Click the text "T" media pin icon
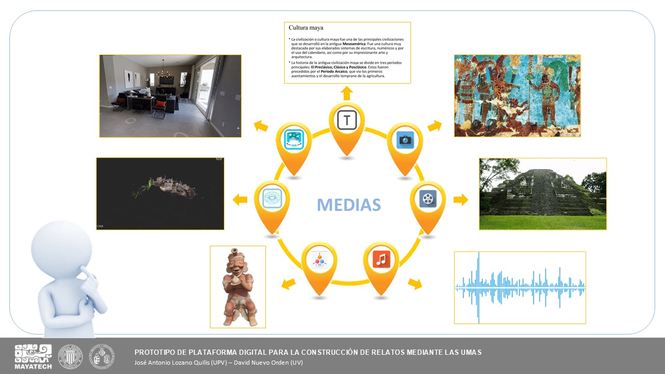The image size is (665, 374). coord(347,121)
